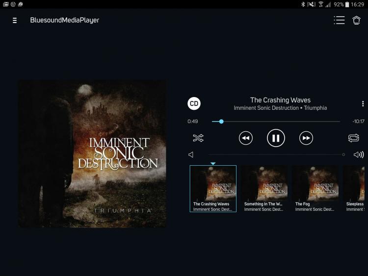Tap the volume down speaker icon
368x276 pixels.
click(191, 155)
